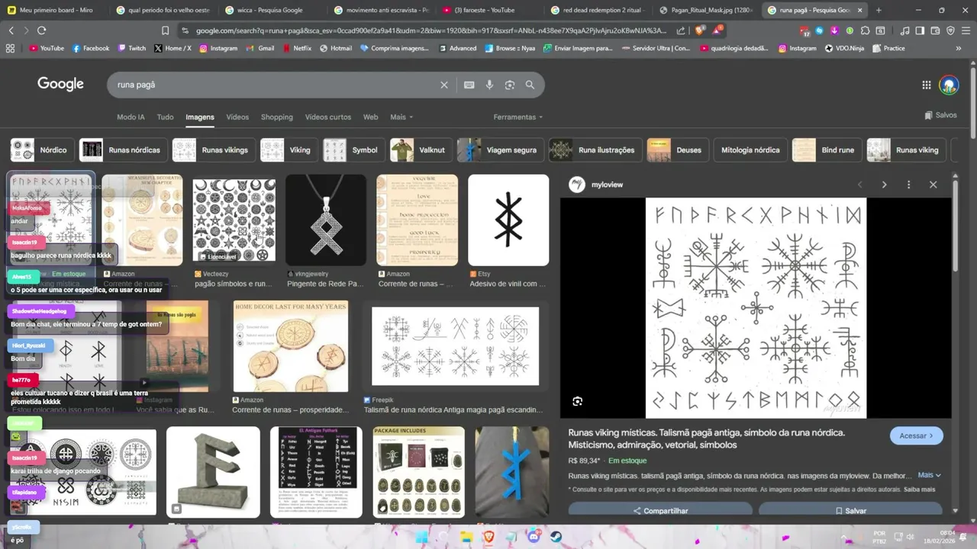Image resolution: width=977 pixels, height=549 pixels.
Task: Open the Extensions puzzle icon
Action: (865, 30)
